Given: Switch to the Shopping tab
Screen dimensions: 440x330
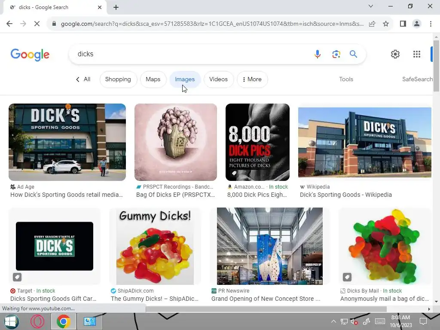Looking at the screenshot, I should (118, 79).
